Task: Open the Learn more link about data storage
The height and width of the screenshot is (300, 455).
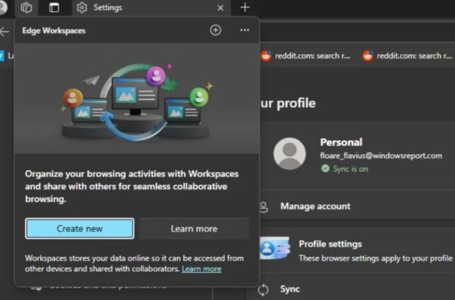Action: pos(202,269)
